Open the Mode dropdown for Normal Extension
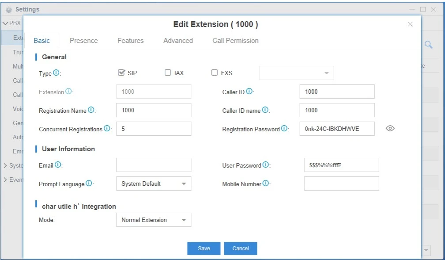 click(153, 220)
